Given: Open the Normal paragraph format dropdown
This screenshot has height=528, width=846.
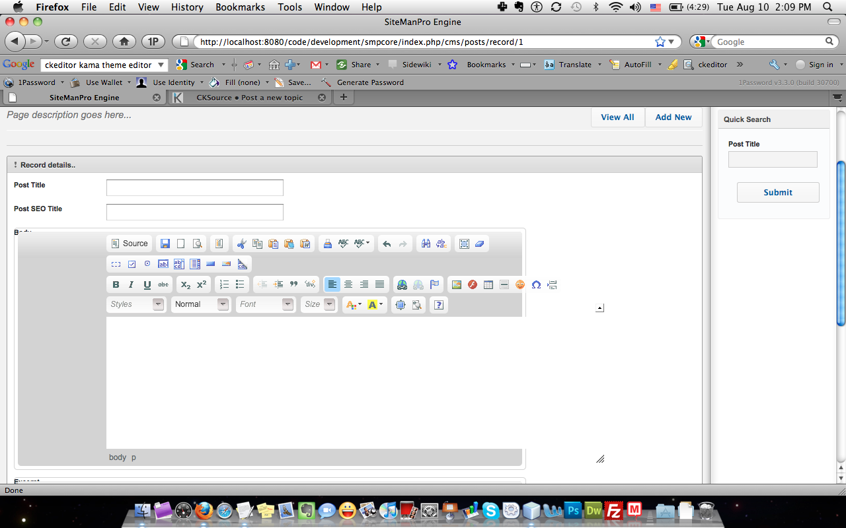Looking at the screenshot, I should click(x=200, y=304).
